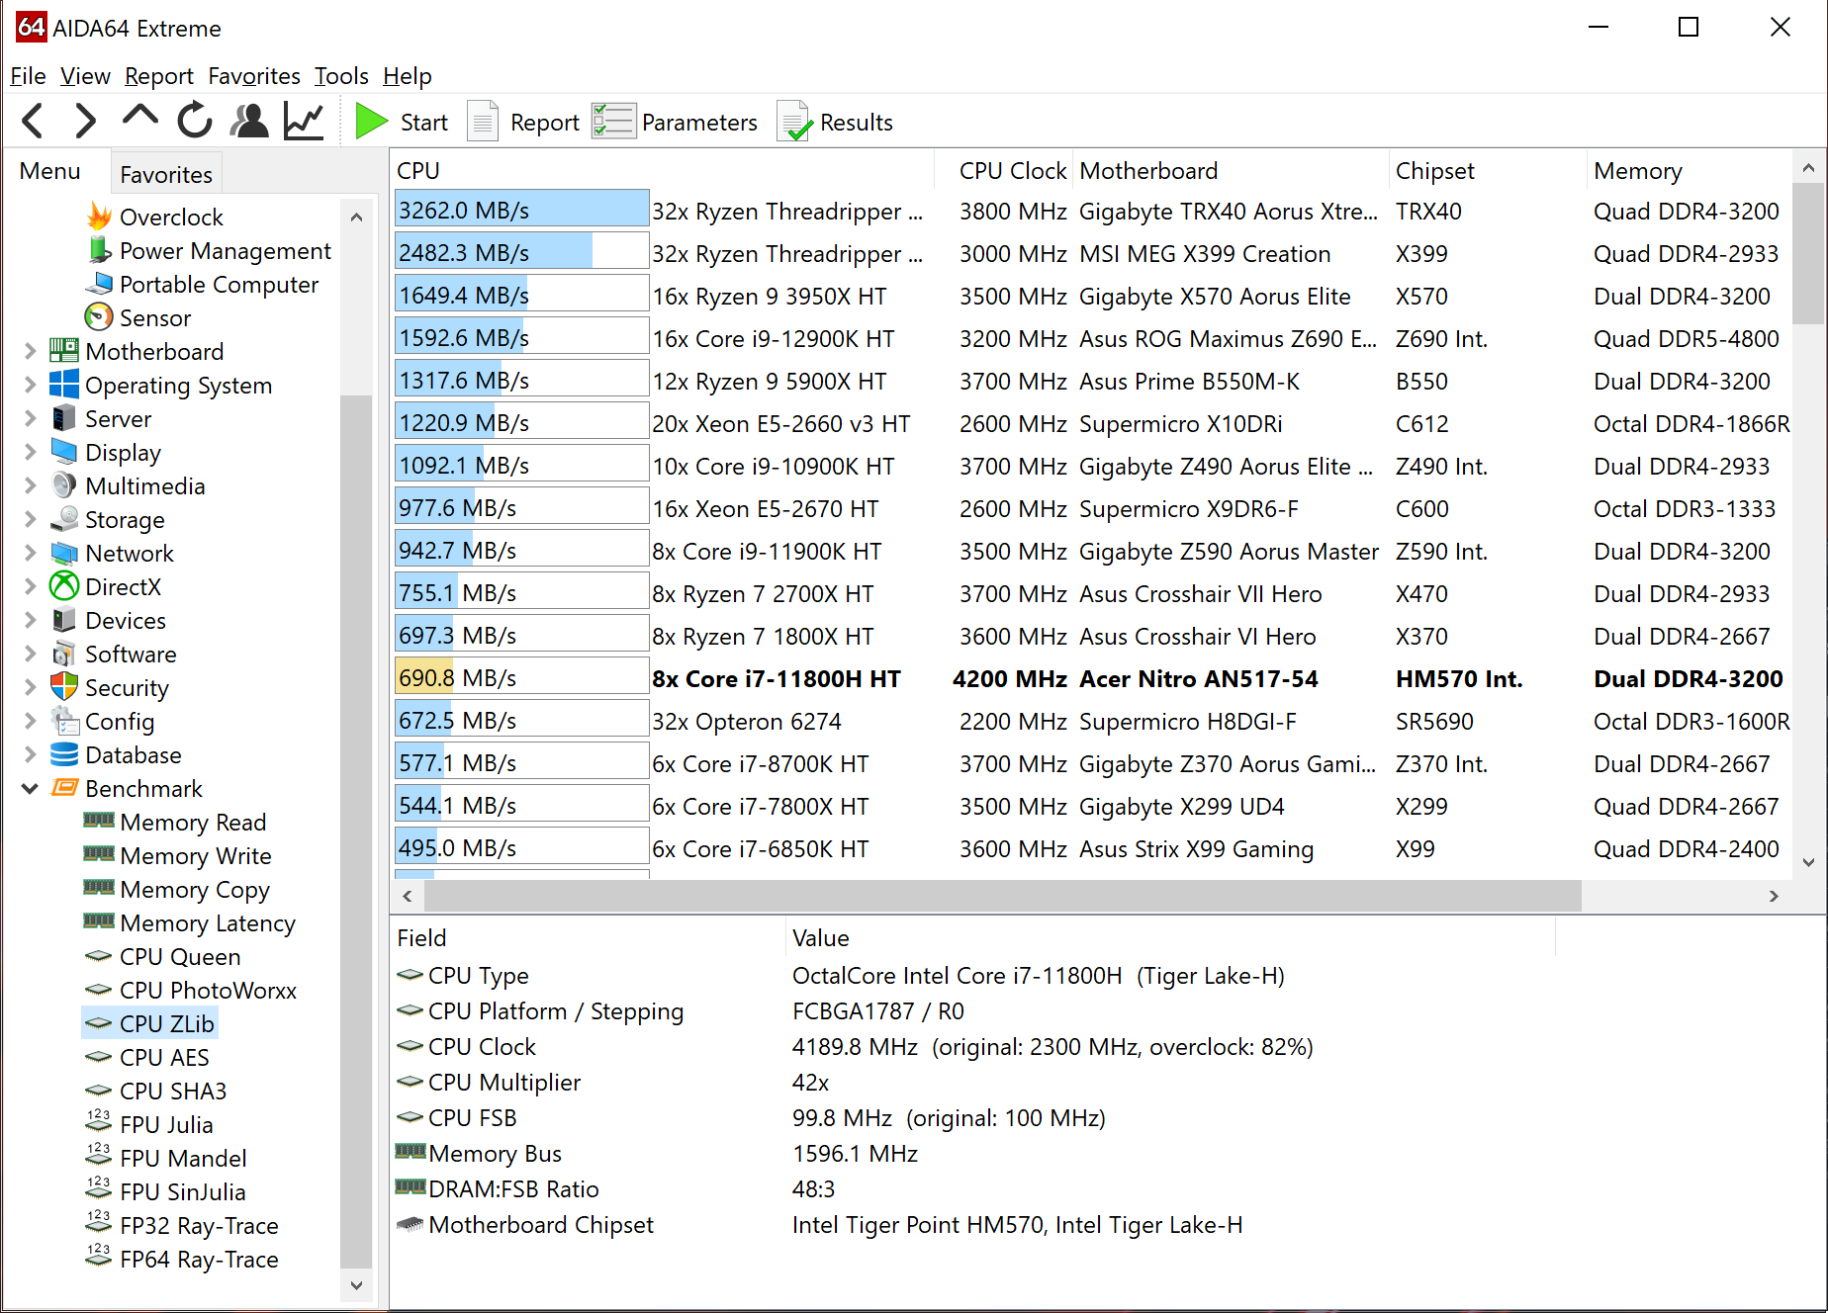Start the benchmark with green play icon

pos(371,122)
